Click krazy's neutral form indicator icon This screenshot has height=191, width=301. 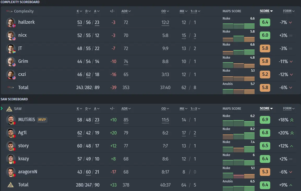[291, 159]
